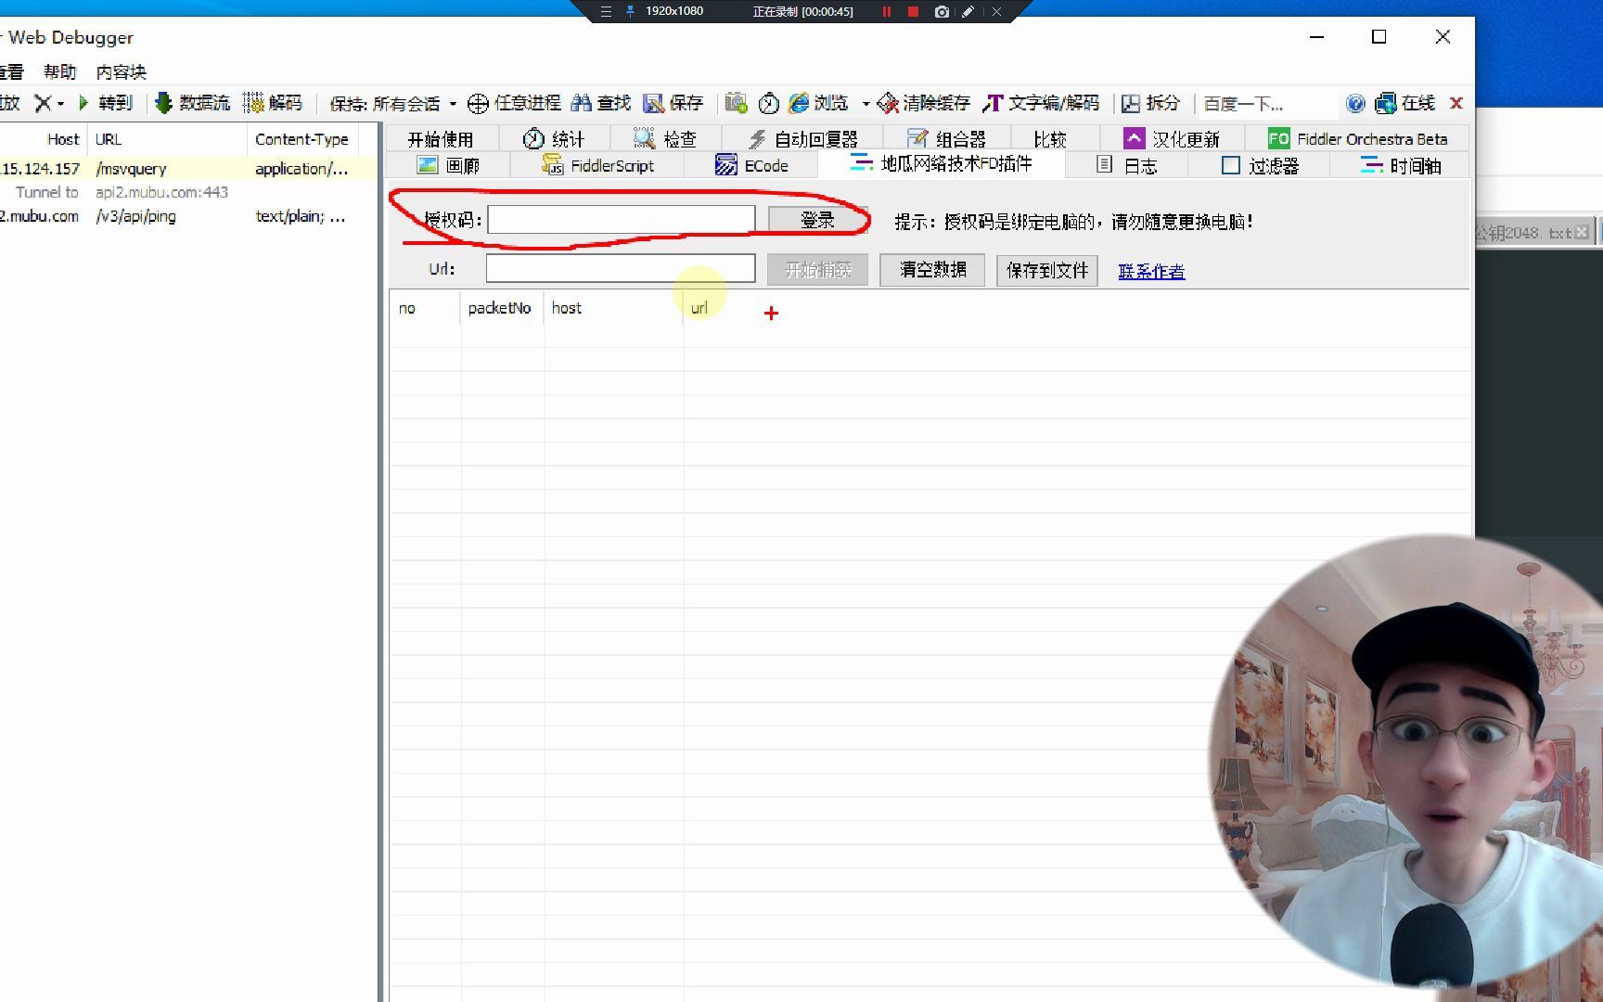This screenshot has height=1002, width=1603.
Task: Switch to the Inspectors (检查) tab
Action: click(x=665, y=139)
